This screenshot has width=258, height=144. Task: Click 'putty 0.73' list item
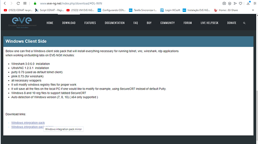click(37, 72)
